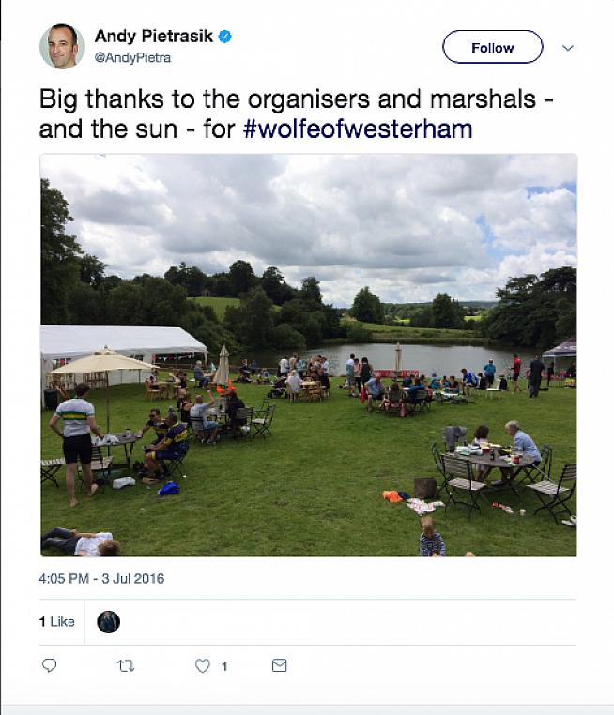
Task: Retweet using the arrows icon
Action: [125, 665]
